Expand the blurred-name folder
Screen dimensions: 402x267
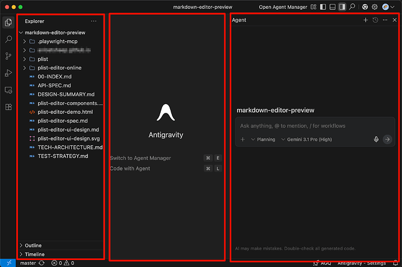point(24,50)
